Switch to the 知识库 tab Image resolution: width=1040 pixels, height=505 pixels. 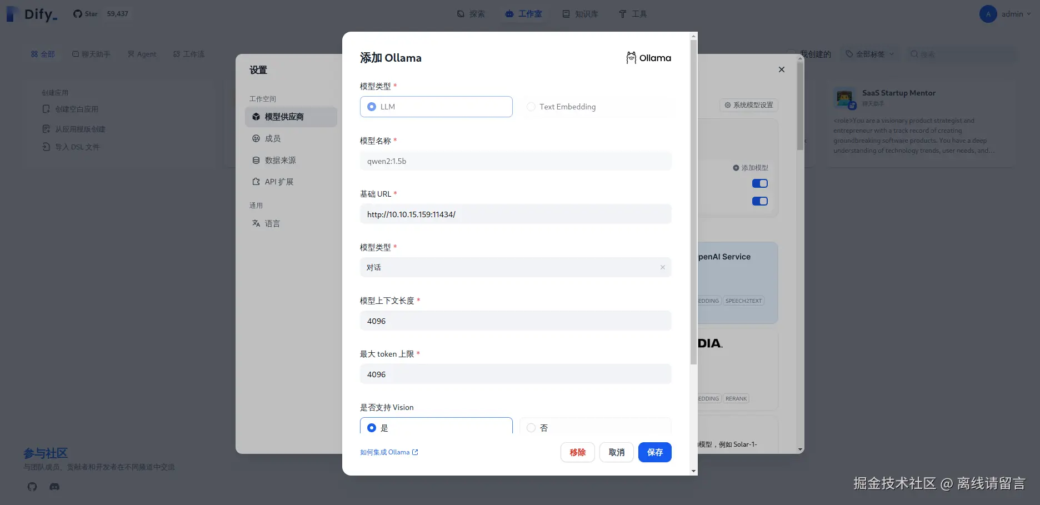coord(580,14)
